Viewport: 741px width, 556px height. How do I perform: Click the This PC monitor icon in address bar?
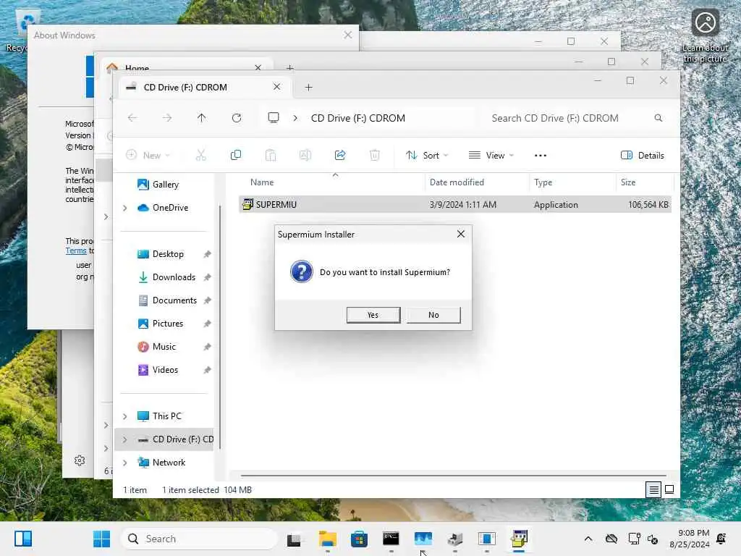point(273,118)
